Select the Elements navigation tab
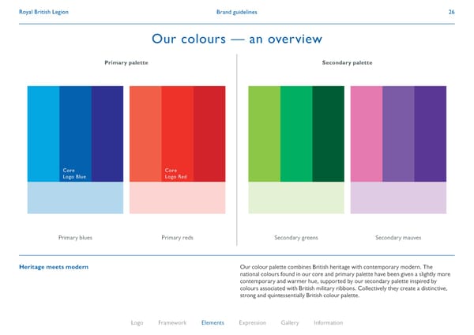Viewport: 474px width, 335px height. (x=213, y=322)
